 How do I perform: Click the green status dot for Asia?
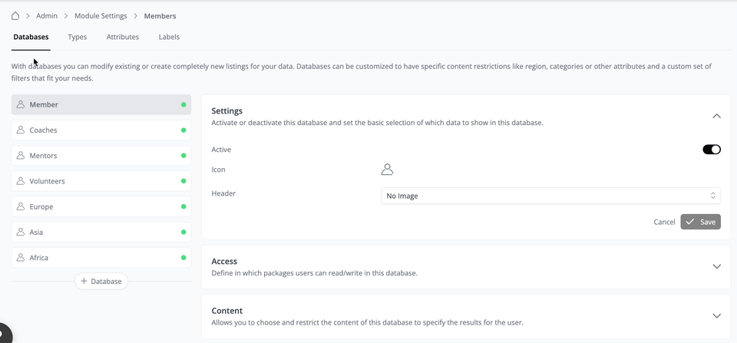[x=183, y=233]
